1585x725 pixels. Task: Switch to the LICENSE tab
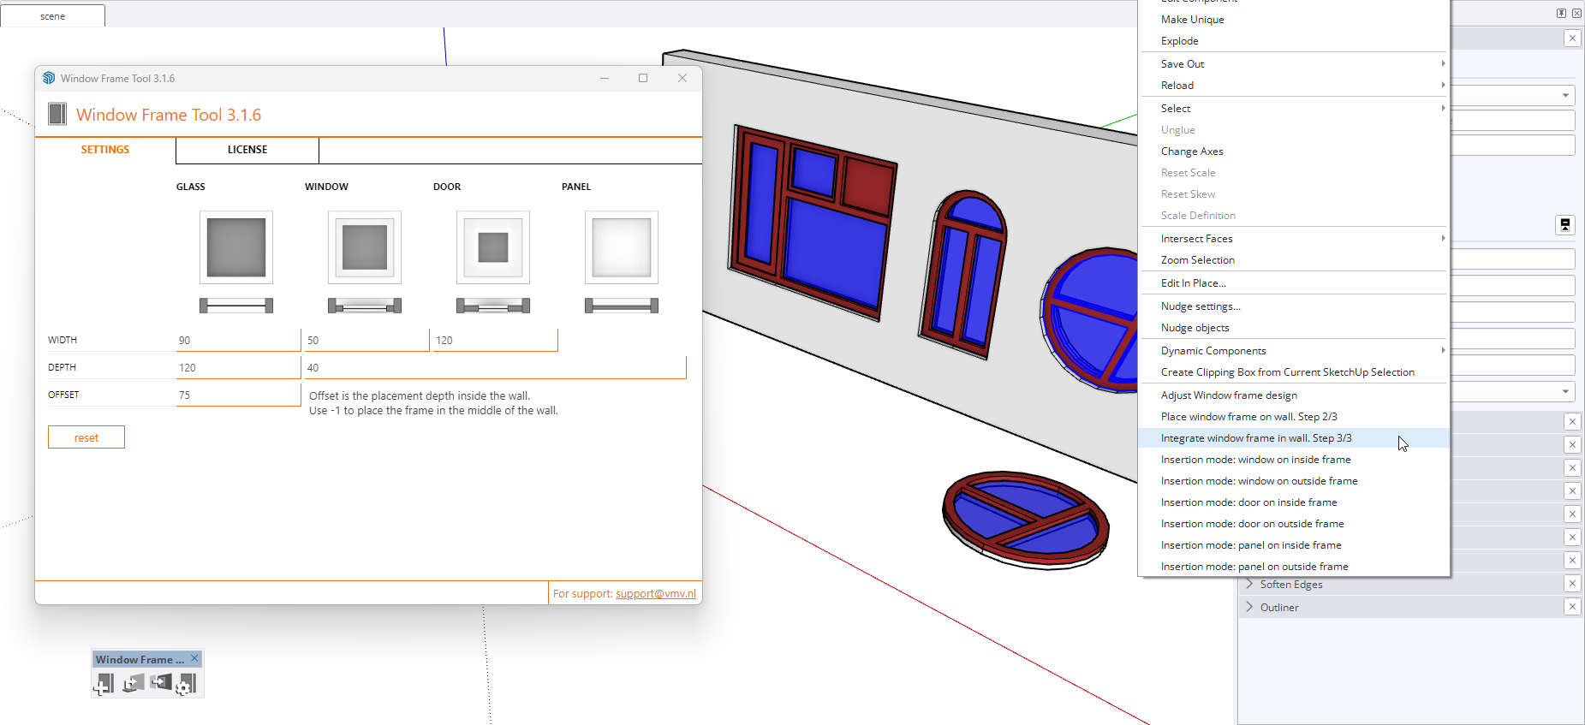(247, 150)
